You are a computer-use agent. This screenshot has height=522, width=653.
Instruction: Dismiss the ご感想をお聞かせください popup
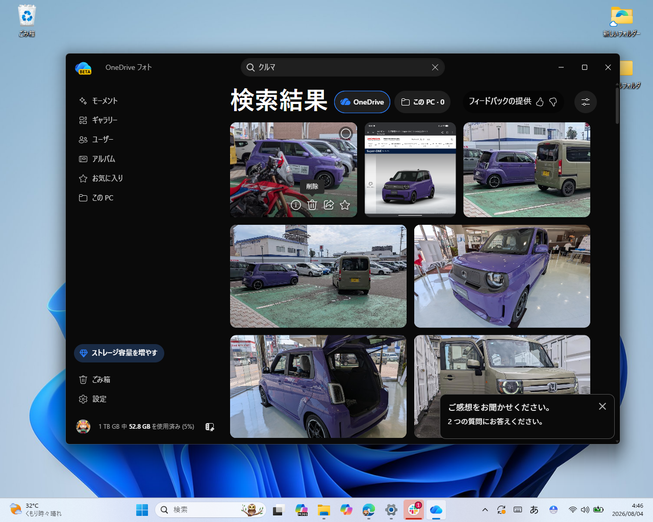click(602, 406)
